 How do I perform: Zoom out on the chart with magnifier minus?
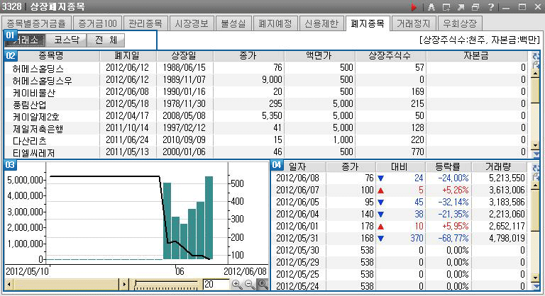click(x=249, y=284)
